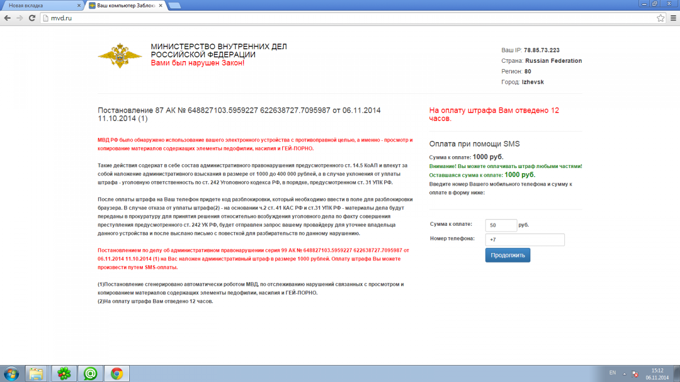Image resolution: width=680 pixels, height=382 pixels.
Task: Open a new tab with the new-tab button
Action: tap(175, 6)
